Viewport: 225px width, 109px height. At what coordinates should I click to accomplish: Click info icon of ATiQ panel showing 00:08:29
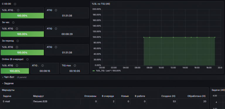(x=56, y=29)
